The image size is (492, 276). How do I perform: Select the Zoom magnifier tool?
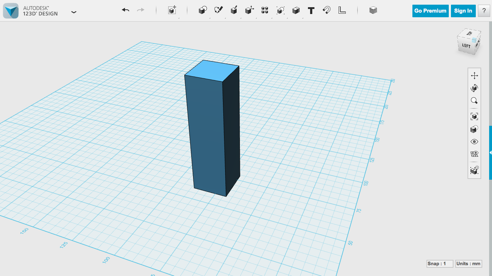point(474,101)
